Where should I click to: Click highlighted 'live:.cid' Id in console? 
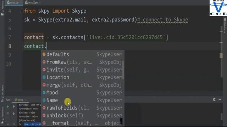32,124
